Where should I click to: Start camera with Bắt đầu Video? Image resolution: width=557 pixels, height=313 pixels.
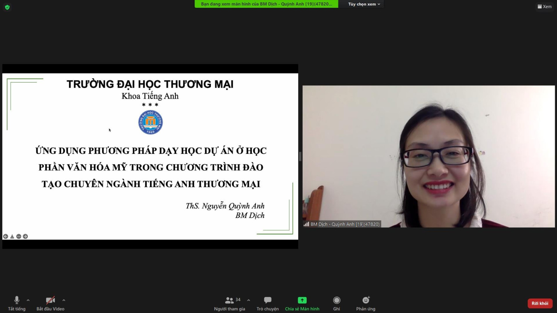[50, 303]
